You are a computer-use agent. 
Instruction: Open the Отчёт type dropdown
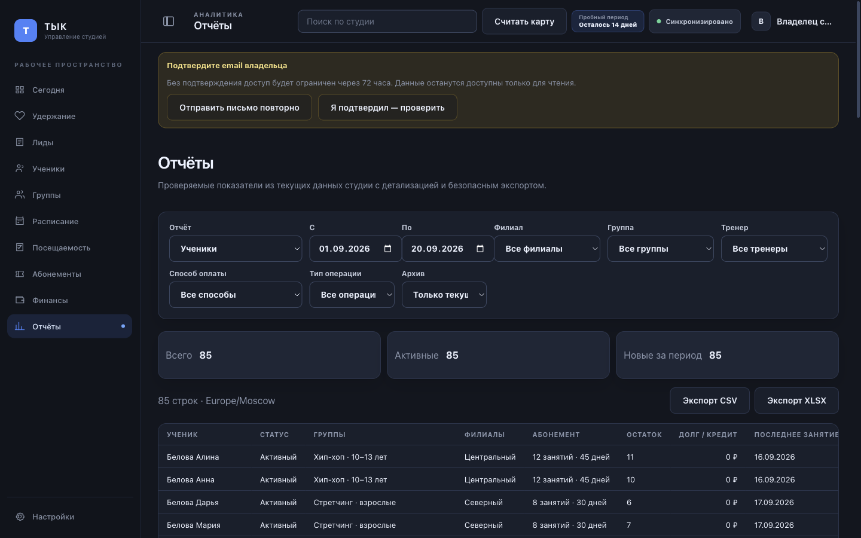(x=236, y=249)
